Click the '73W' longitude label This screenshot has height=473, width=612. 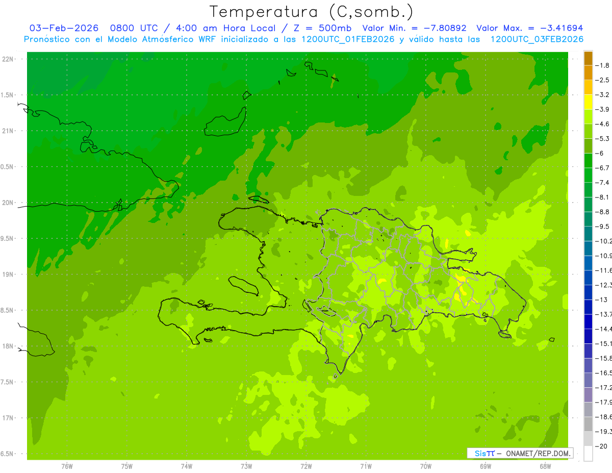pos(246,466)
